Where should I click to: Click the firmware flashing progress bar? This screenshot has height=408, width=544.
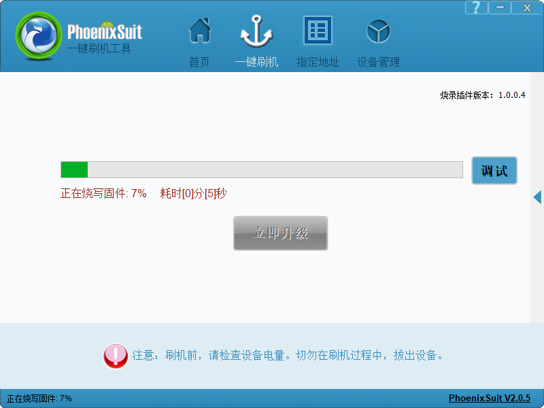pos(262,169)
